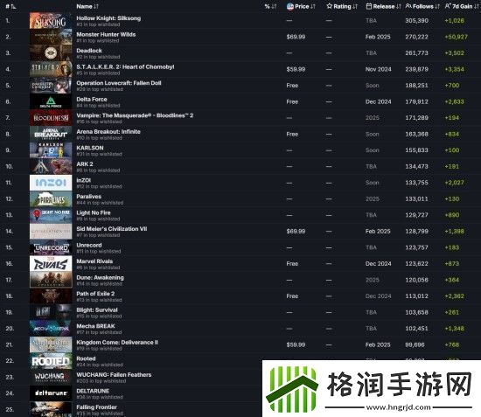Viewport: 481px width, 417px height.
Task: Open Light No Fire thumbnail
Action: 51,215
